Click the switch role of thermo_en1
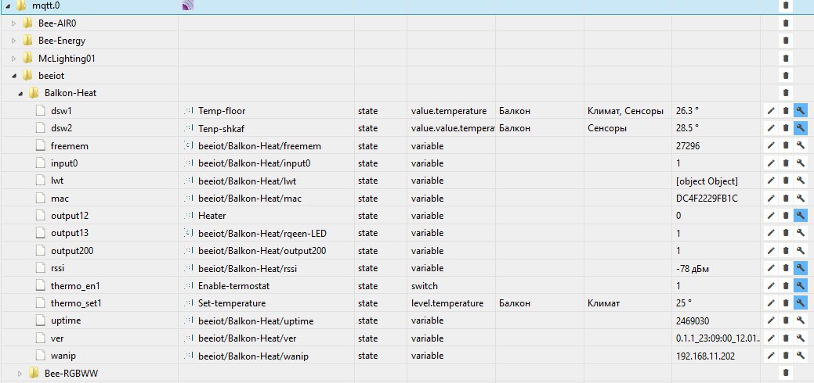The height and width of the screenshot is (383, 814). 424,285
